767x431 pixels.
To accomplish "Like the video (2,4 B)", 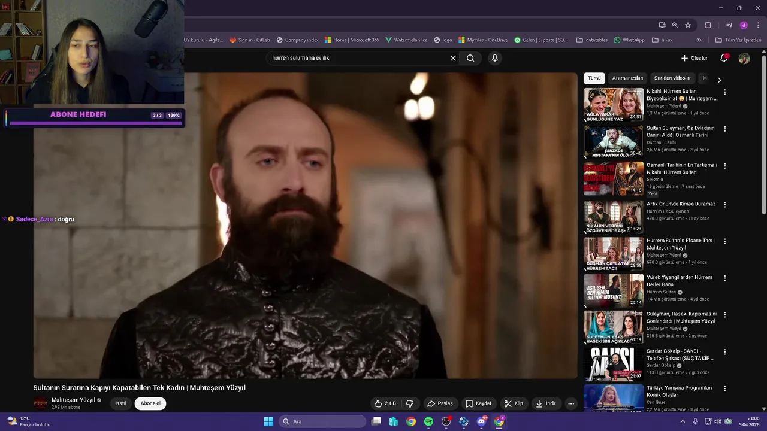I will (385, 403).
